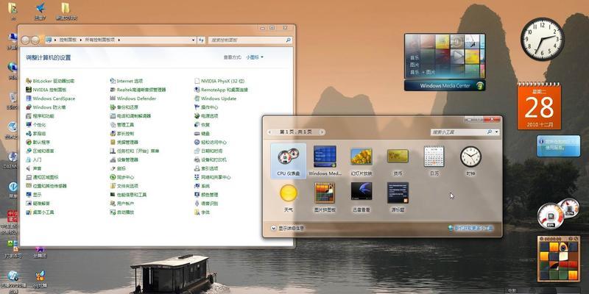Image resolution: width=589 pixels, height=294 pixels.
Task: Select the 迅雷看看 gadget
Action: pyautogui.click(x=361, y=198)
